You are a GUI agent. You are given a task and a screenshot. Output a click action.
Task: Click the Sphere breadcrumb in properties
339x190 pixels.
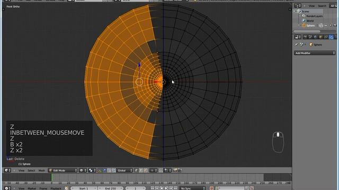click(316, 44)
